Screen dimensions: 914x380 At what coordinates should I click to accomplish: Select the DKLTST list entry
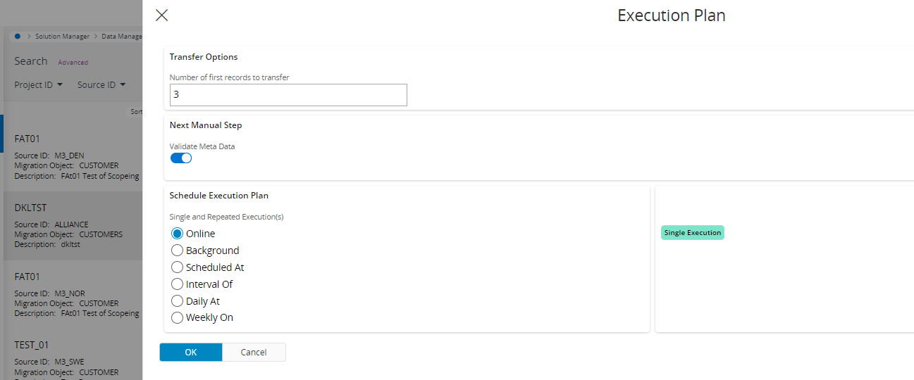pyautogui.click(x=70, y=225)
